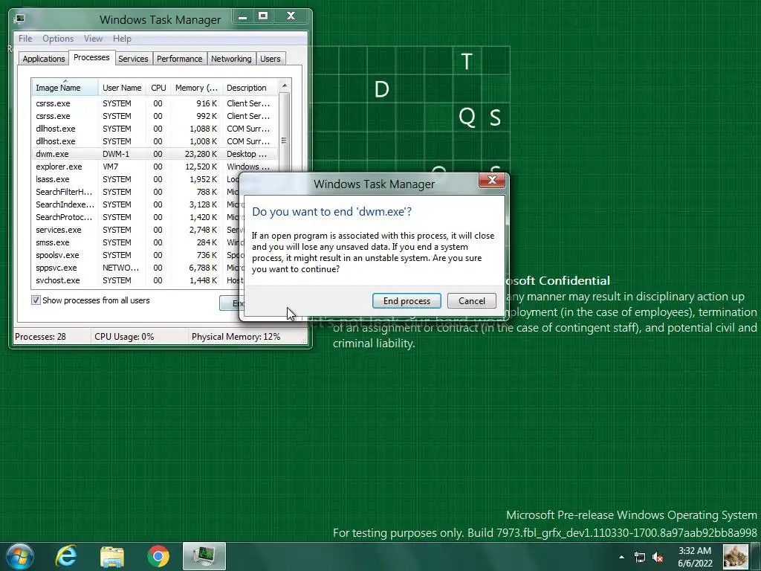Select the SearchFilterH... process
The image size is (761, 571).
136,192
